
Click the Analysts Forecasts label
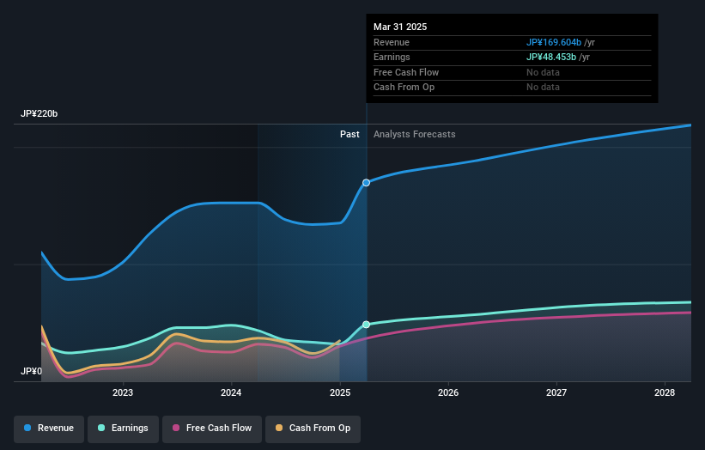[415, 135]
